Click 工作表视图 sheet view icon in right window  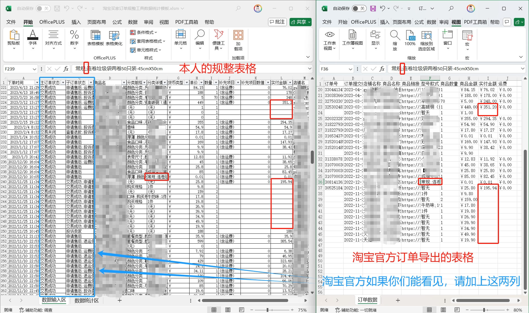(330, 40)
